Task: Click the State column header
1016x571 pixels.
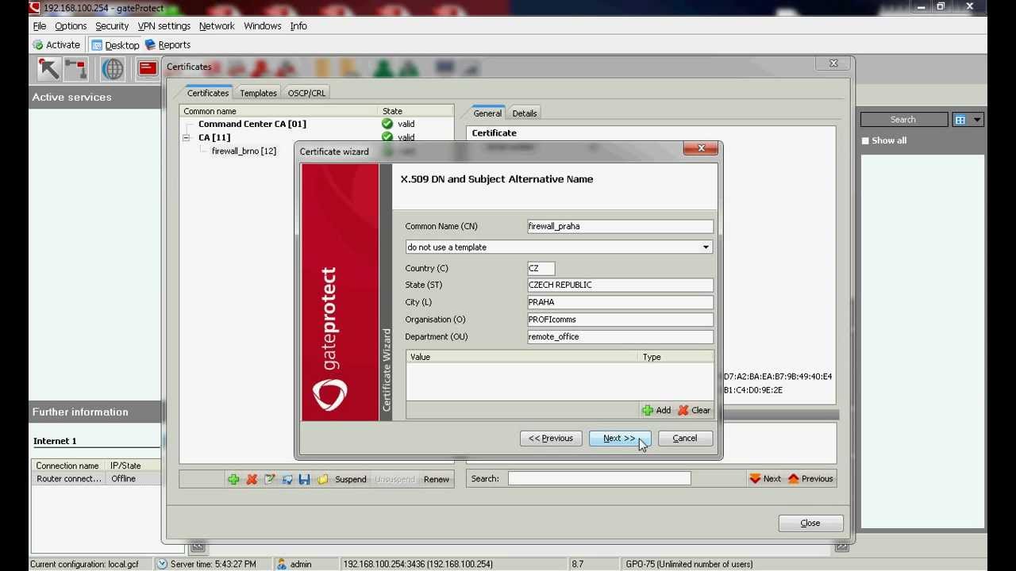Action: point(416,112)
